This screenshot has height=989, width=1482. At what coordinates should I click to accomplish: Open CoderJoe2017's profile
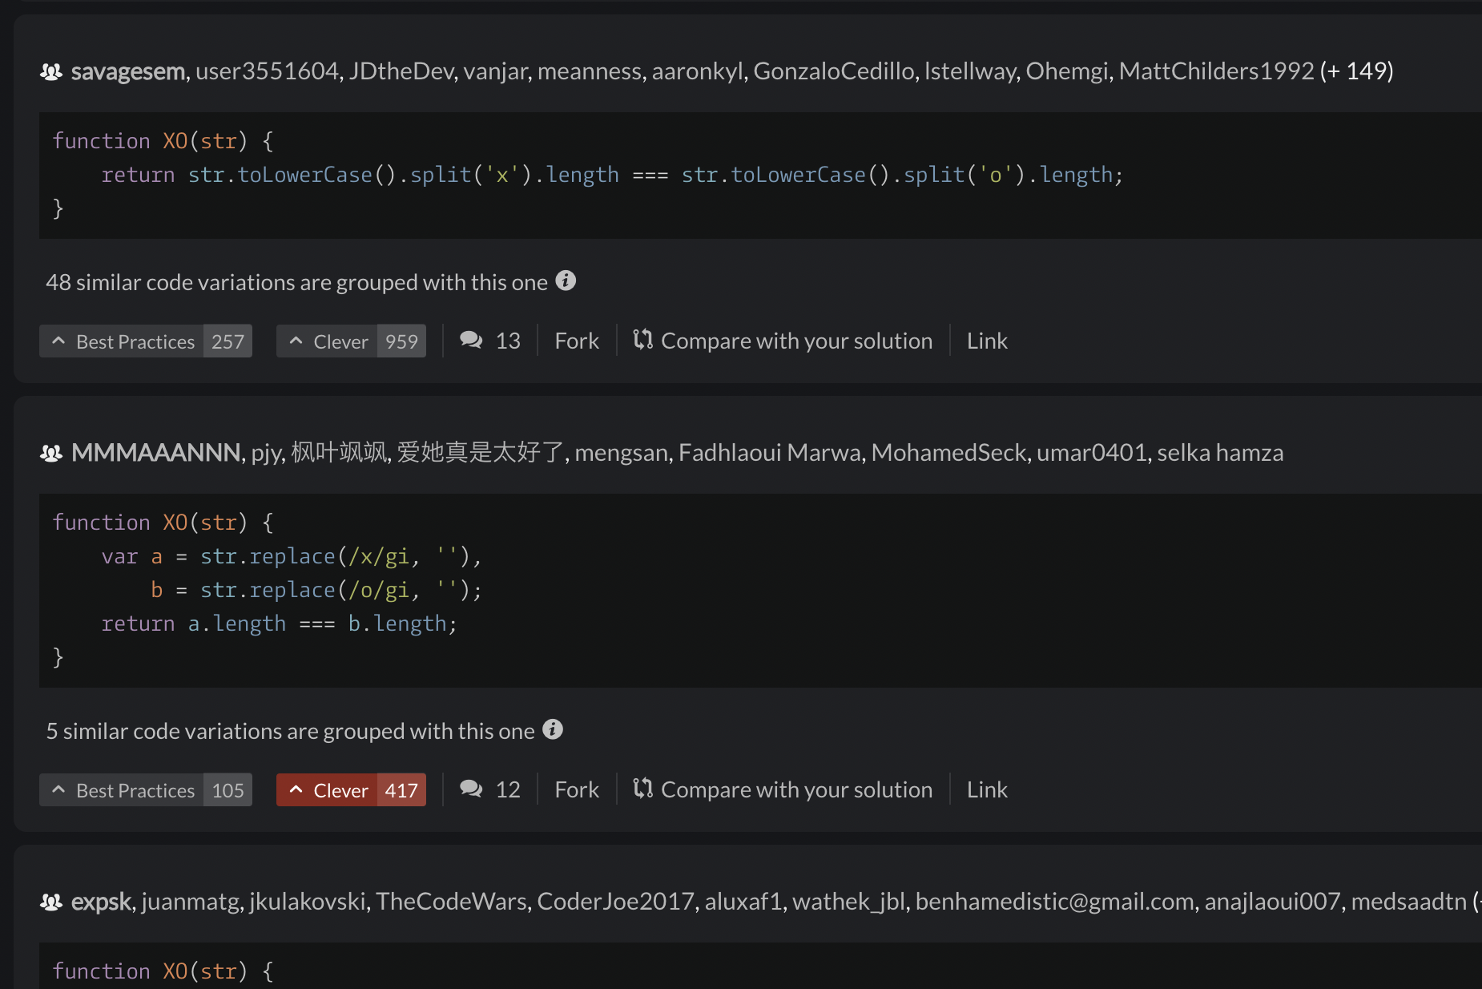(x=615, y=902)
